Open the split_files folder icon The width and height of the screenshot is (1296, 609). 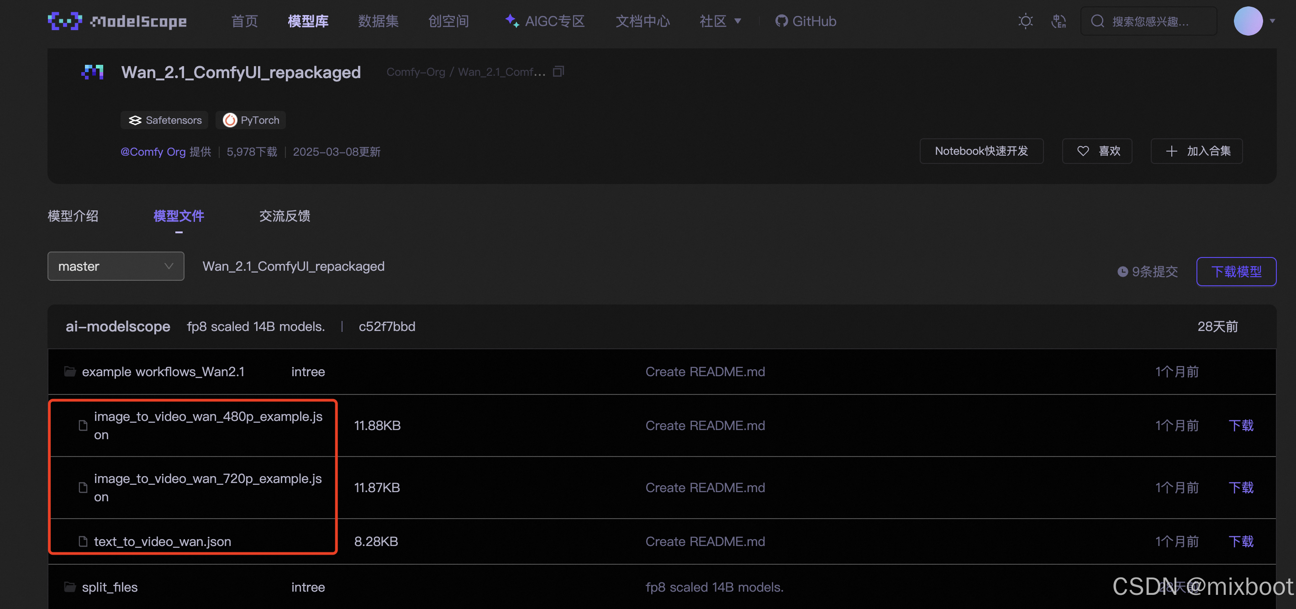(x=70, y=587)
